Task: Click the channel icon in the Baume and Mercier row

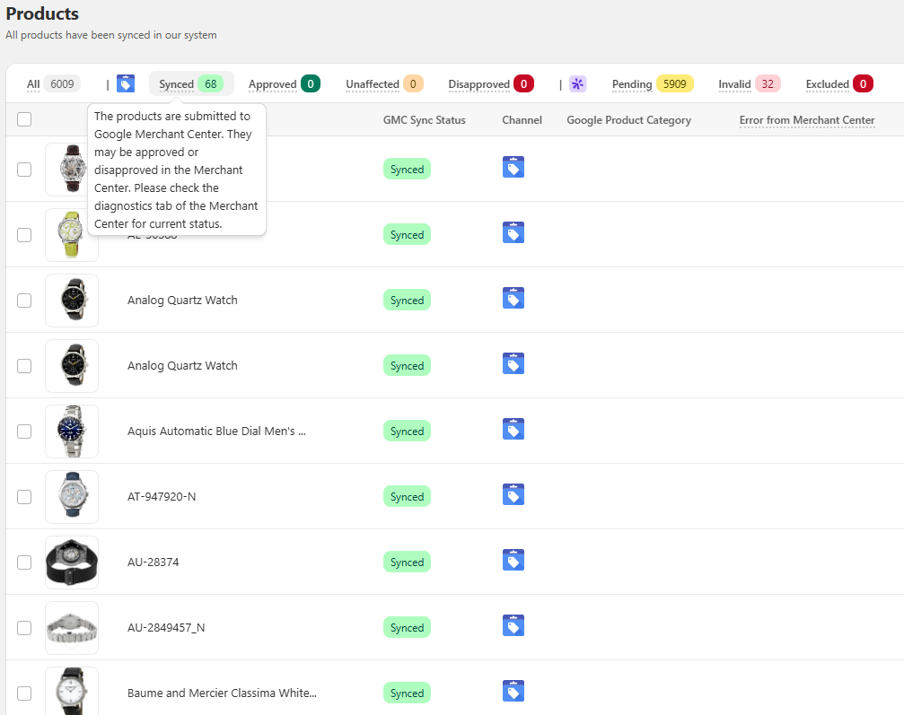Action: click(513, 692)
